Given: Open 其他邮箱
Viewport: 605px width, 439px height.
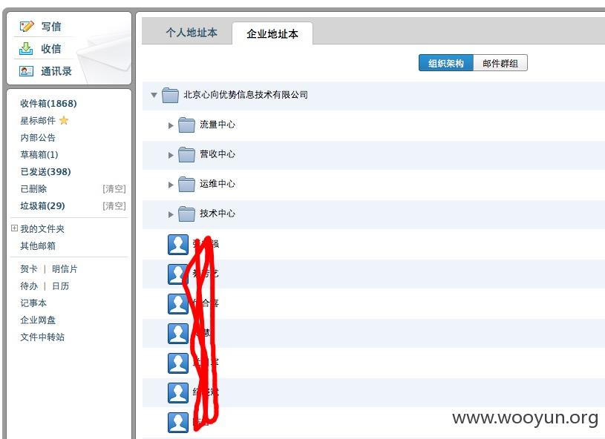Looking at the screenshot, I should coord(38,246).
